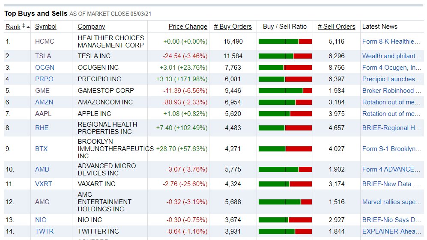Open AAPL 'Rotation out of me...' news

391,114
